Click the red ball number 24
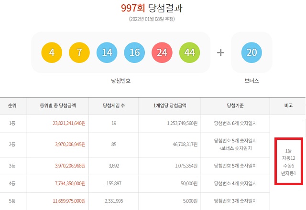 (x=162, y=52)
